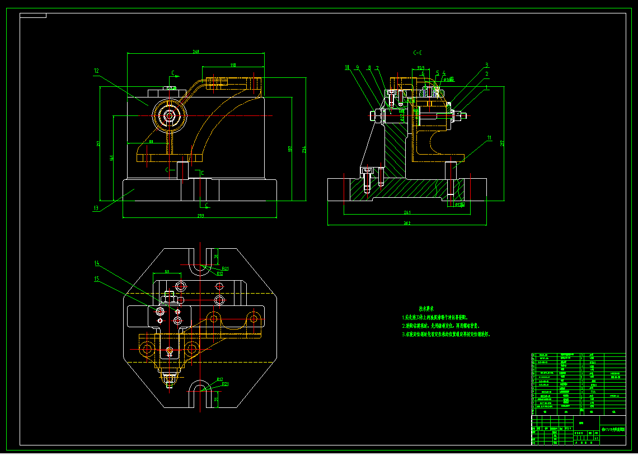Viewport: 638px width, 455px height.
Task: Pick the 161 vertical dimension text
Action: pos(111,158)
